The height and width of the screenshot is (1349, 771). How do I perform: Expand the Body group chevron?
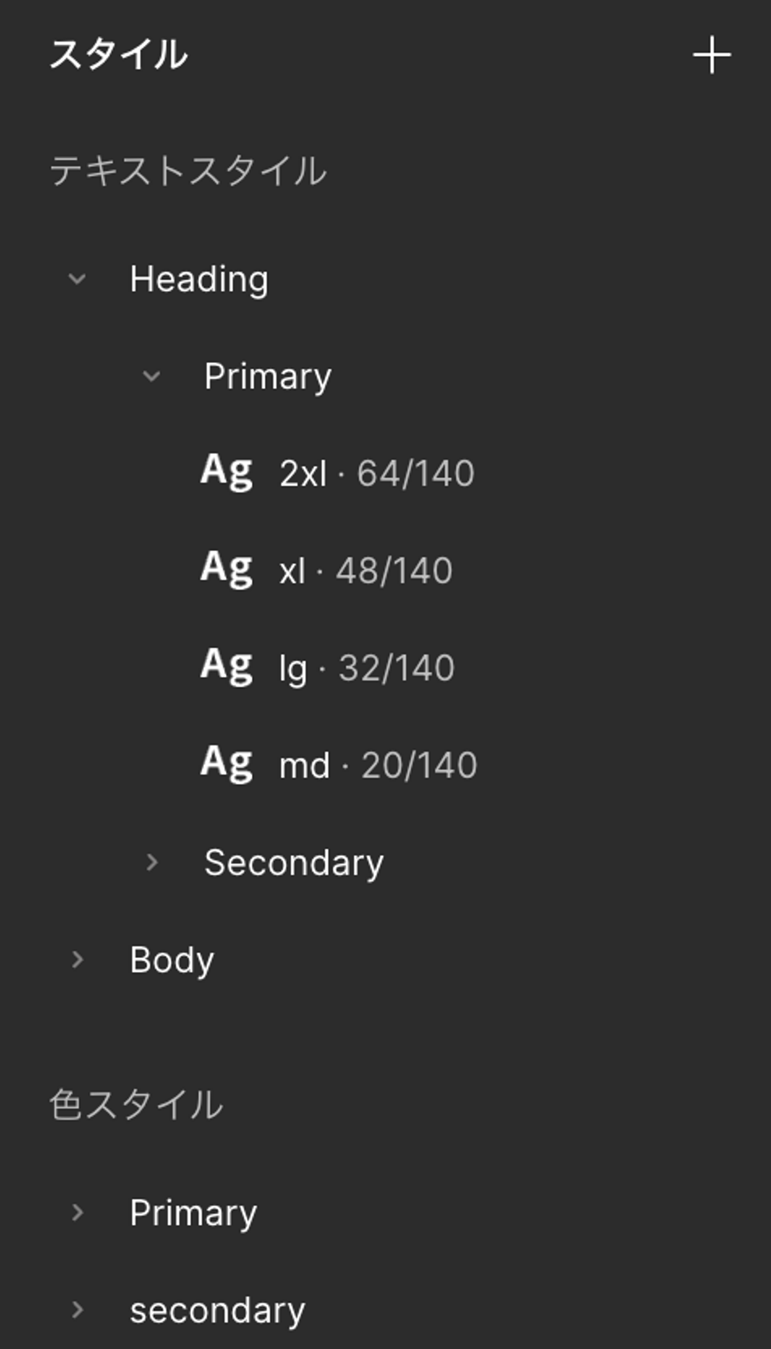pyautogui.click(x=77, y=960)
